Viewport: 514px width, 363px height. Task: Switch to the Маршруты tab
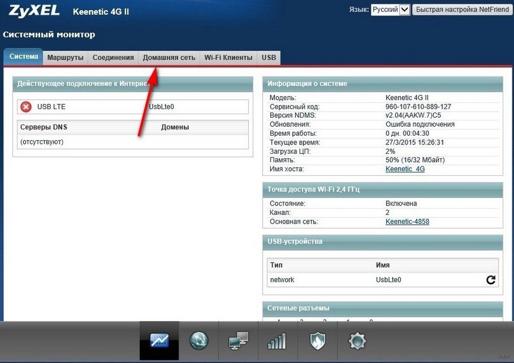65,58
